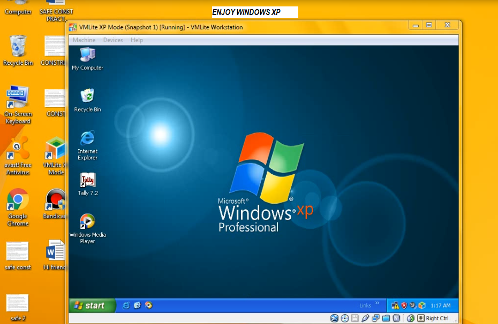Click the CD/DVD drive icon in VMLite status bar
Image resolution: width=498 pixels, height=324 pixels.
pos(344,318)
